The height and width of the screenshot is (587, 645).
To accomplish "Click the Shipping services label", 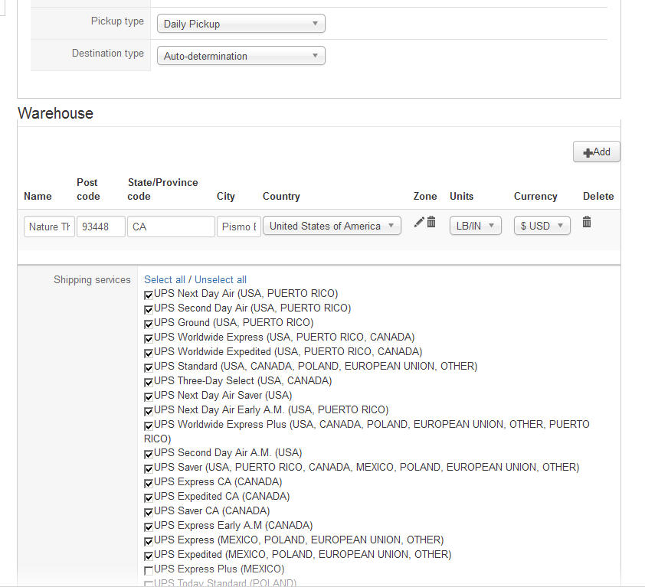I will tap(92, 280).
